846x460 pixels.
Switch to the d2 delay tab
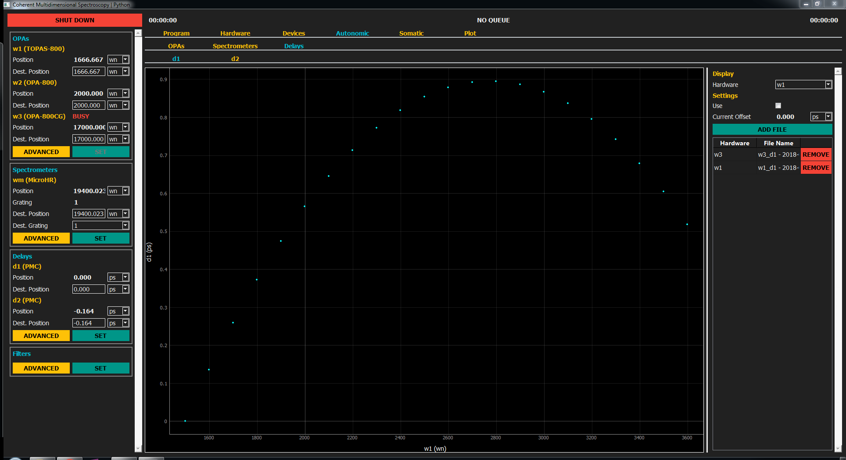235,59
